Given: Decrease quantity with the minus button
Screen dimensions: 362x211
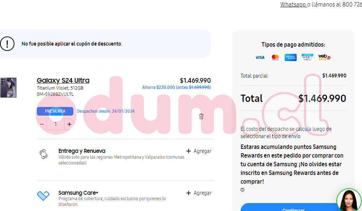Looking at the screenshot, I should pos(42,124).
